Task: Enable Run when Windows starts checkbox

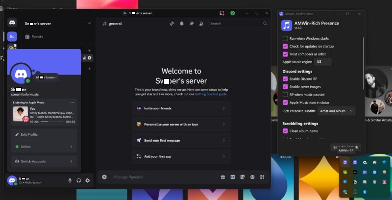Action: 285,39
